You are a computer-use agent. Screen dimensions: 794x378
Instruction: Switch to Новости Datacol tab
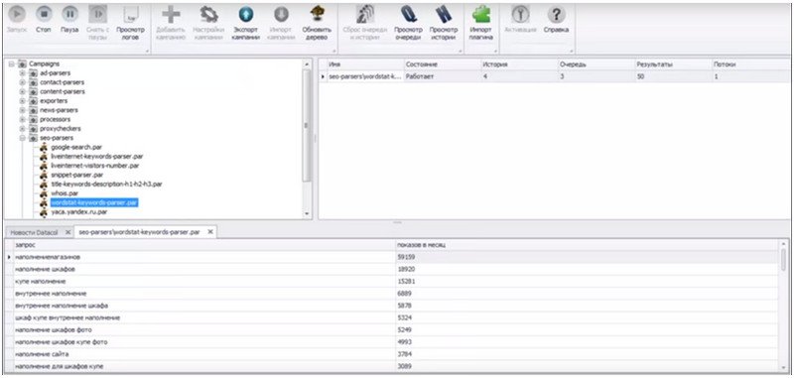[34, 232]
